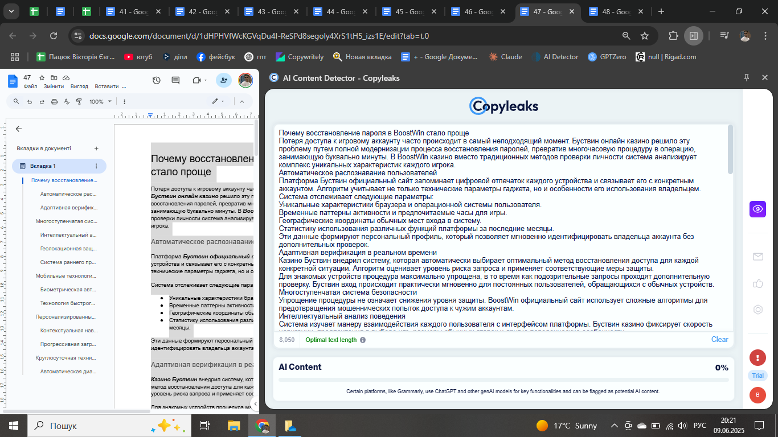Collapse Docs toolbar chevron
This screenshot has width=778, height=437.
242,101
